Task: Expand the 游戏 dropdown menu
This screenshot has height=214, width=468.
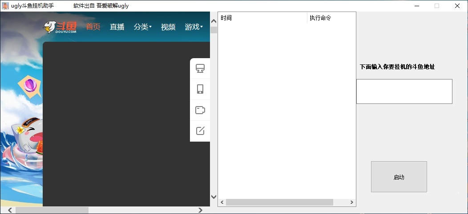Action: coord(194,27)
